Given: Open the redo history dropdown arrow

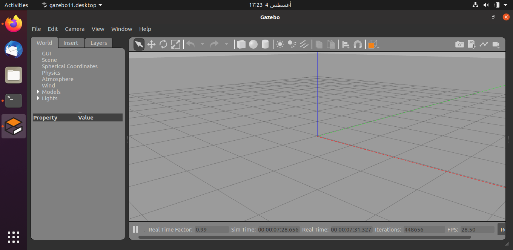Looking at the screenshot, I should [x=226, y=44].
